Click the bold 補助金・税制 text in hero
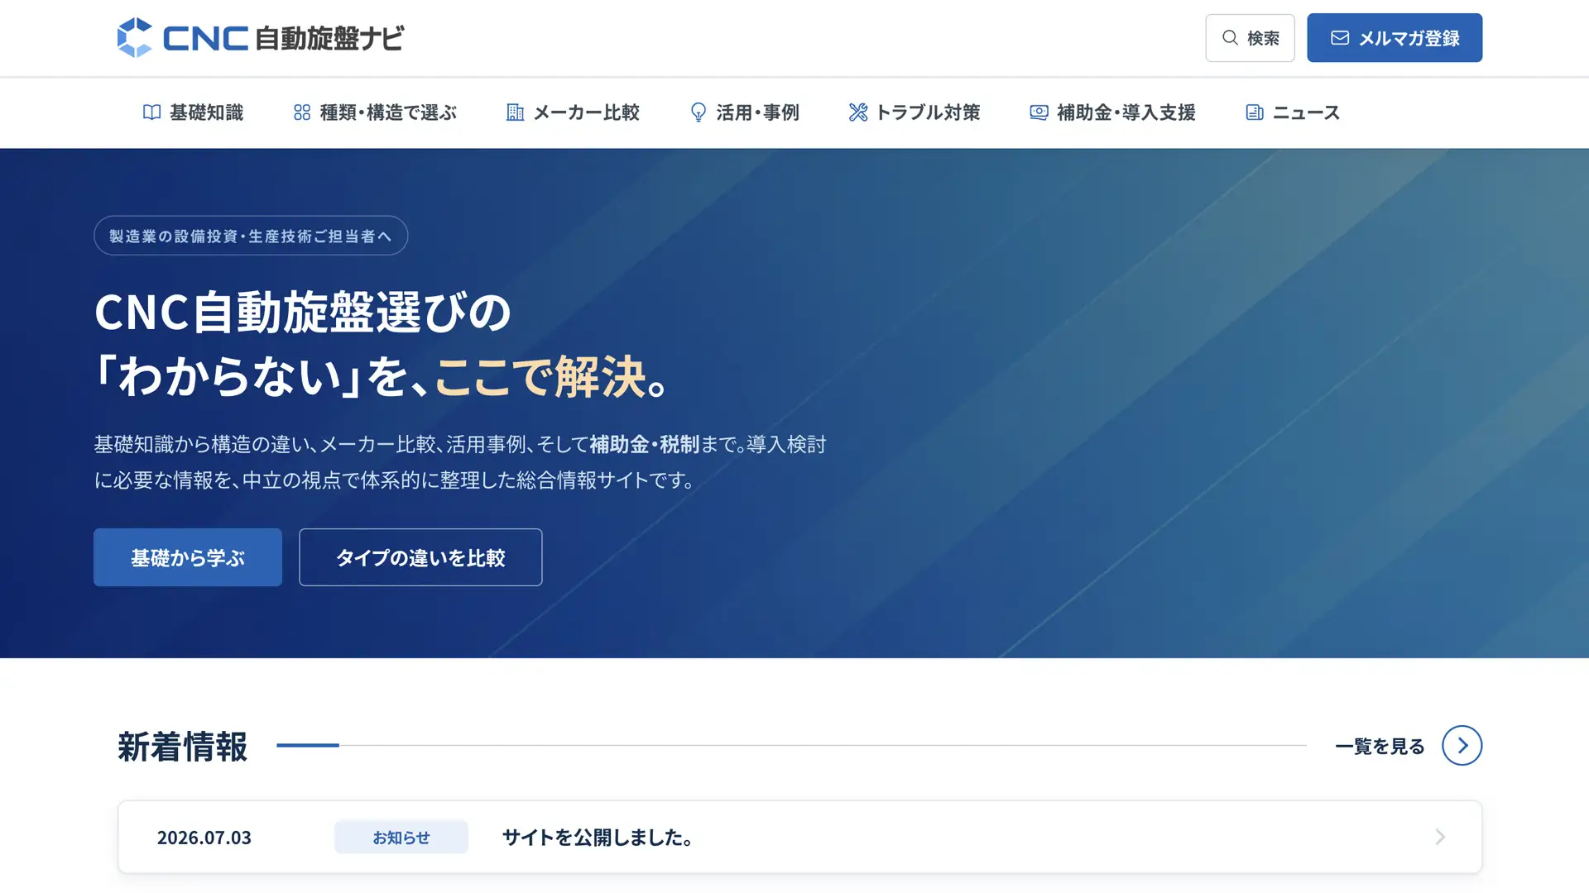1589x893 pixels. pos(644,445)
